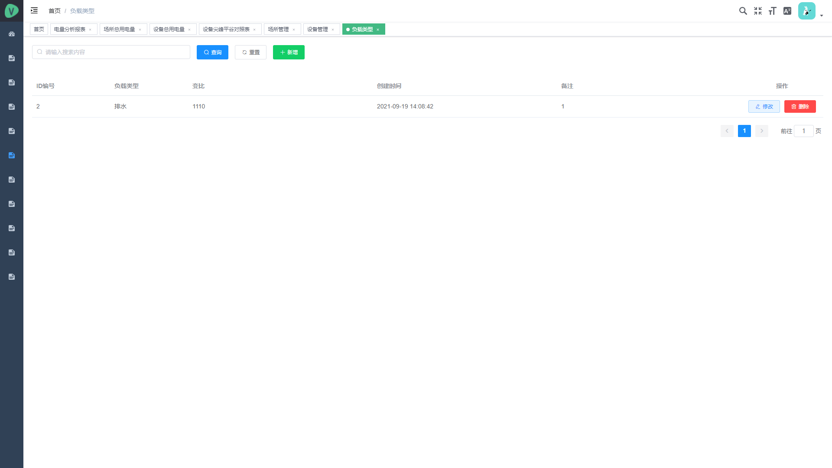Open the font size setting icon
Viewport: 832px width, 468px height.
coord(772,11)
